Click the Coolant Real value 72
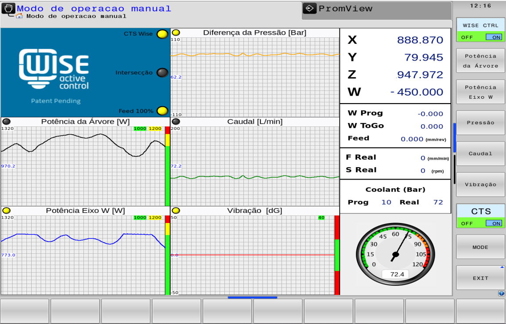The image size is (506, 324). click(438, 202)
